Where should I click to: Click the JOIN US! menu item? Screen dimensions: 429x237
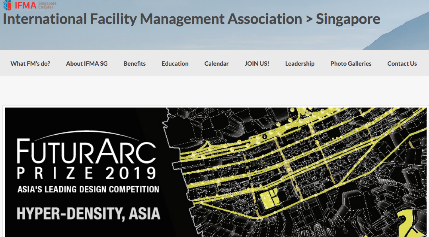(257, 64)
